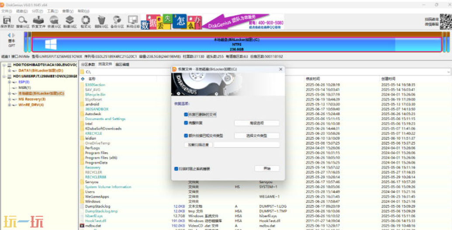Click the Delete Partition trash icon
The image size is (452, 230).
(x=101, y=20)
